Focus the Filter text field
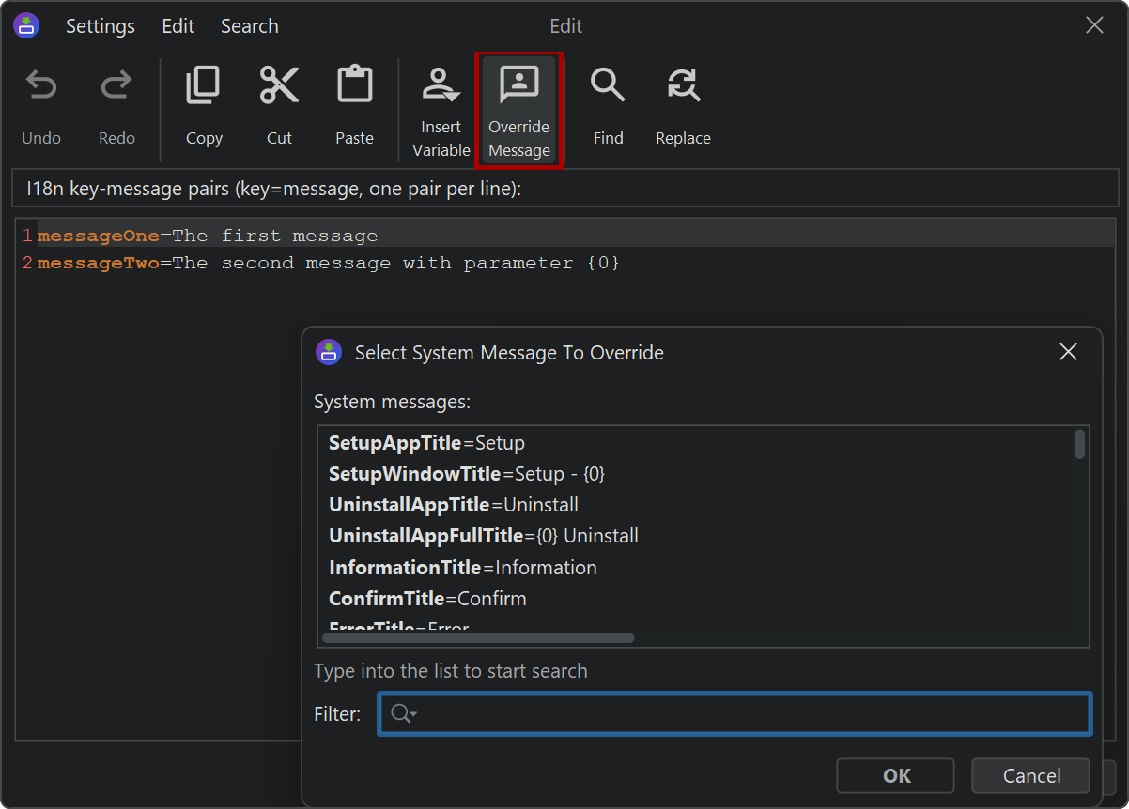Screen dimensions: 1129x809 coord(751,714)
